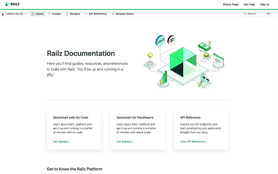Click the Release Notes megaphone icon
The width and height of the screenshot is (278, 174).
(x=113, y=14)
